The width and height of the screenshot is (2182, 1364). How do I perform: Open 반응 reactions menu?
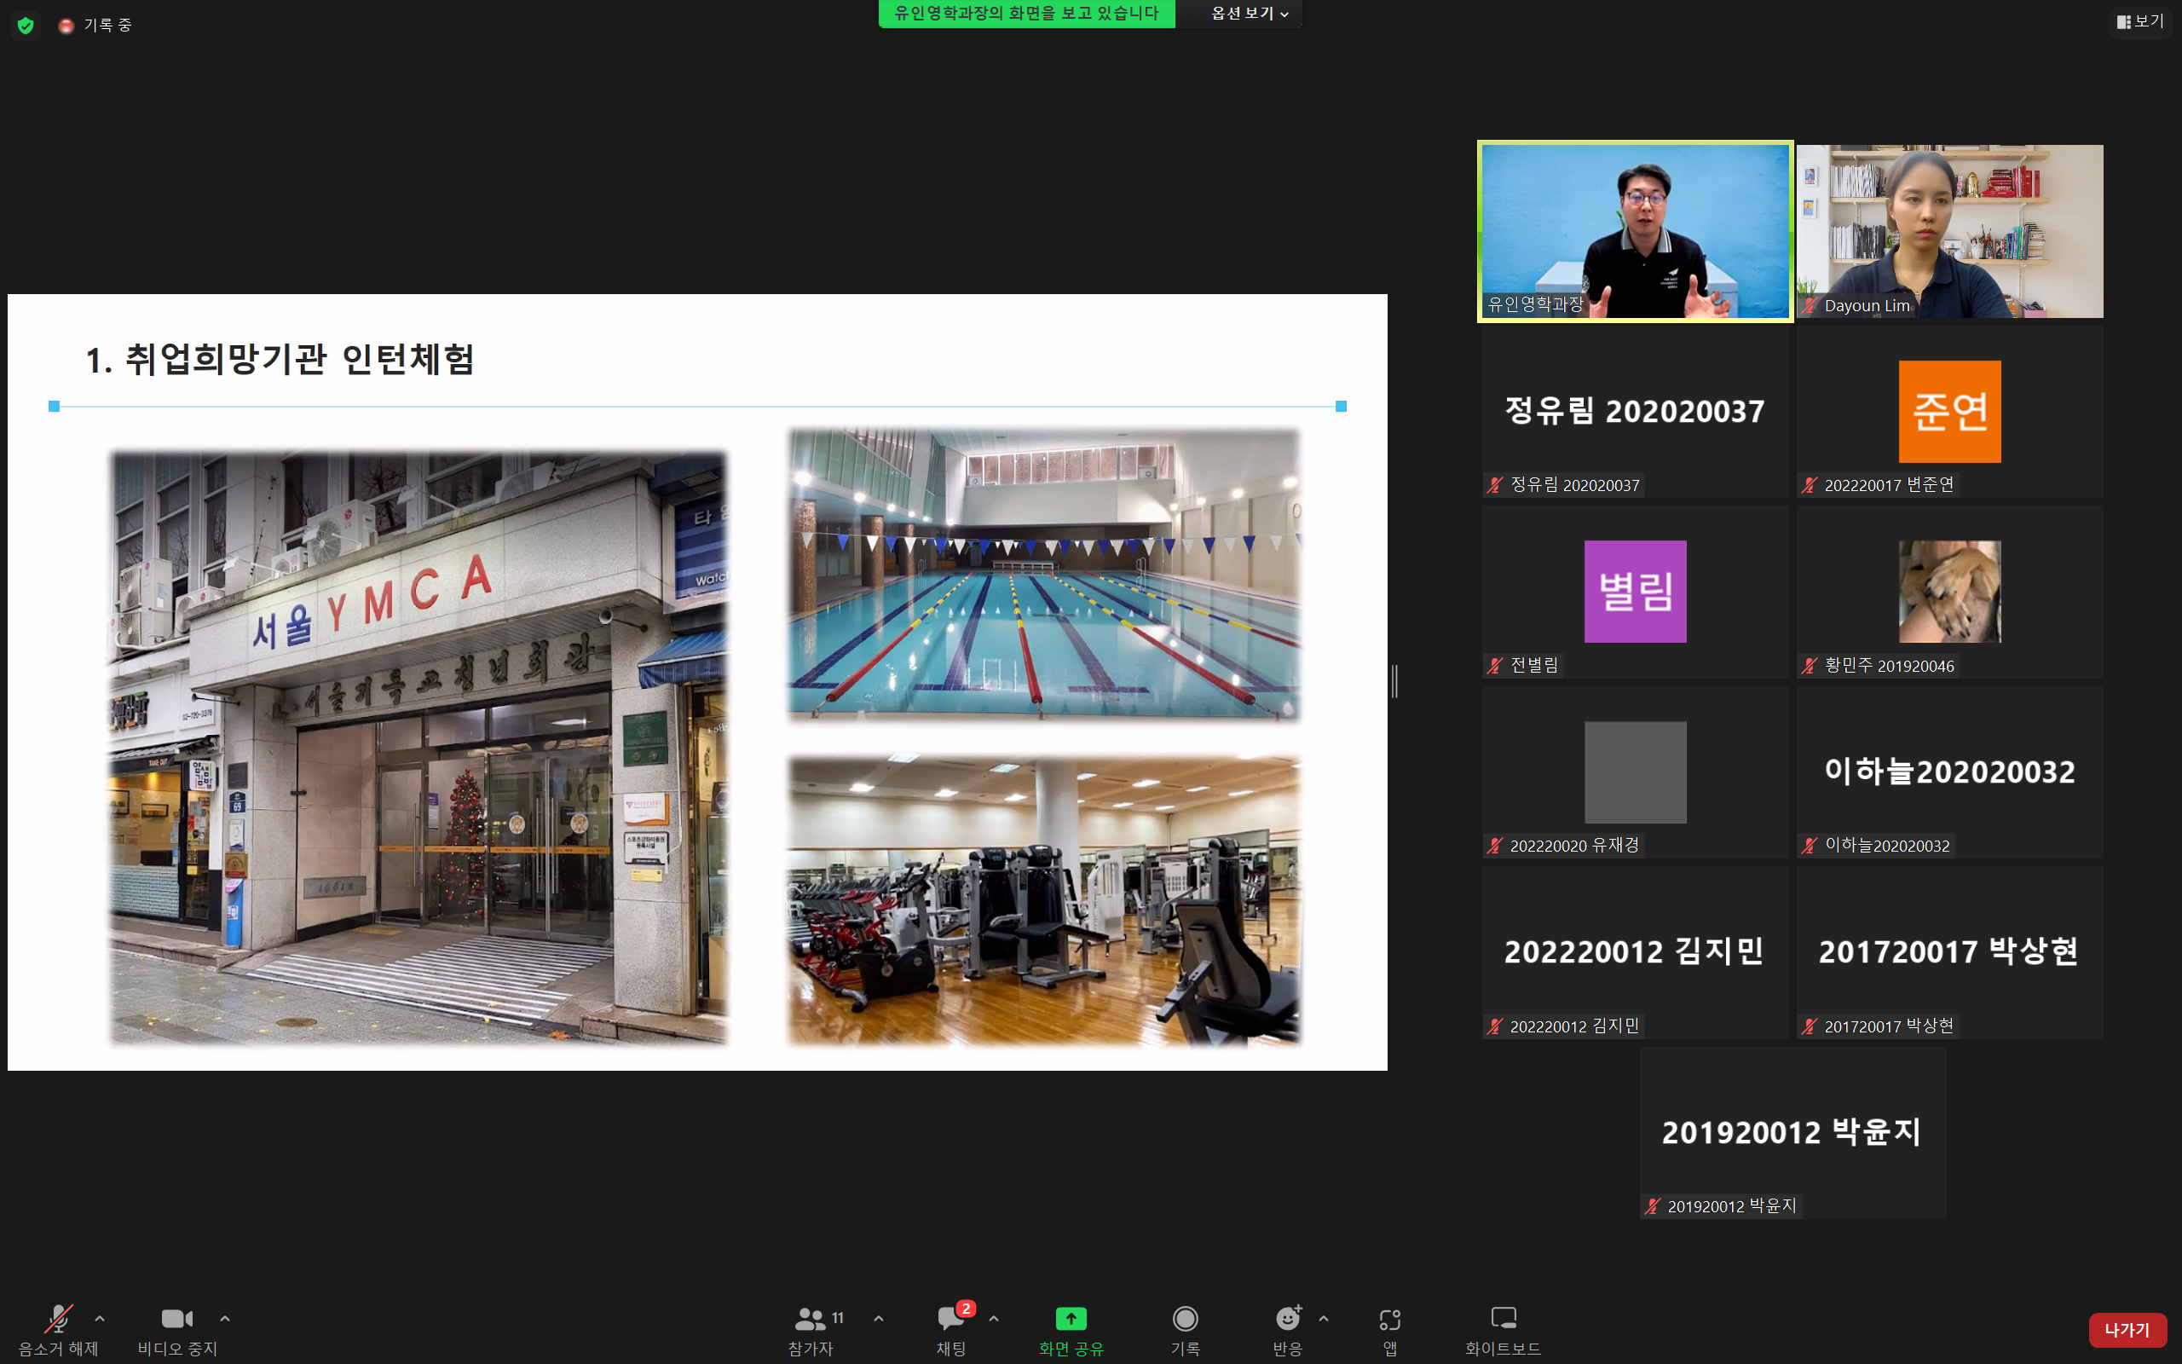[1288, 1330]
